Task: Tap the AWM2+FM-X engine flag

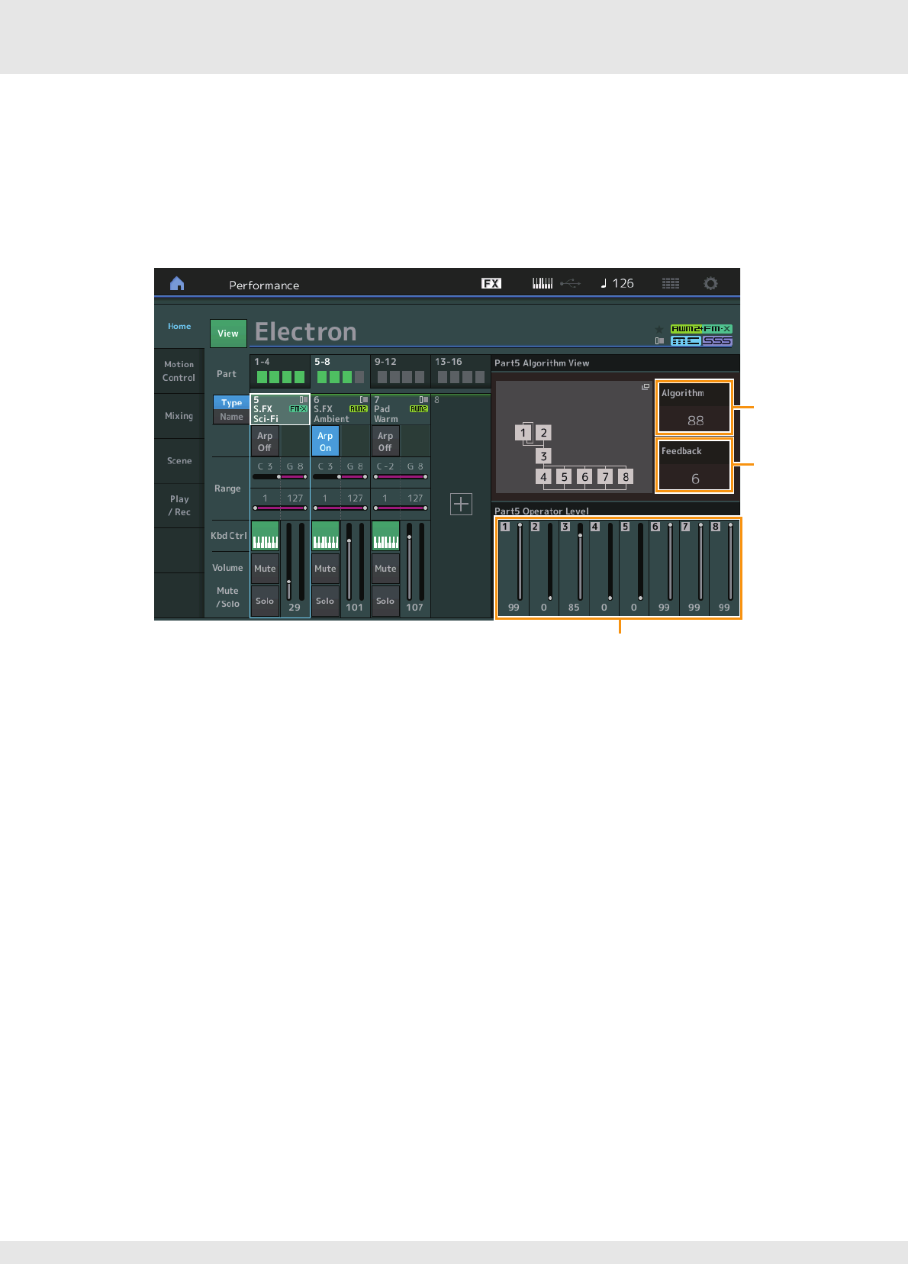Action: (x=701, y=329)
